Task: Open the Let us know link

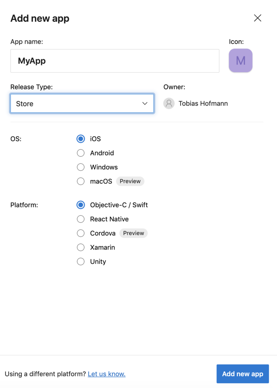Action: [106, 374]
